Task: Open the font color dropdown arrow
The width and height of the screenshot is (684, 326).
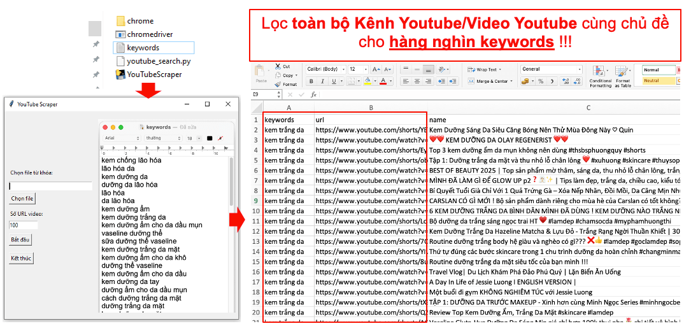Action: coord(390,81)
